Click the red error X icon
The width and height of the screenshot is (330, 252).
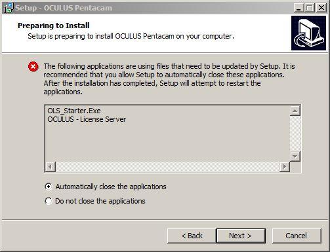click(33, 67)
